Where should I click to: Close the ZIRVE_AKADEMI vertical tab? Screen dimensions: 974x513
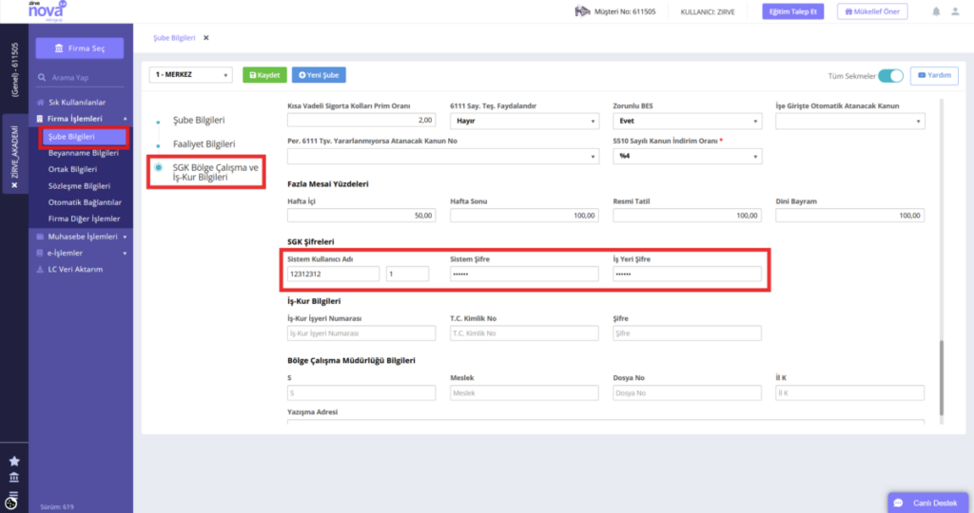(14, 185)
